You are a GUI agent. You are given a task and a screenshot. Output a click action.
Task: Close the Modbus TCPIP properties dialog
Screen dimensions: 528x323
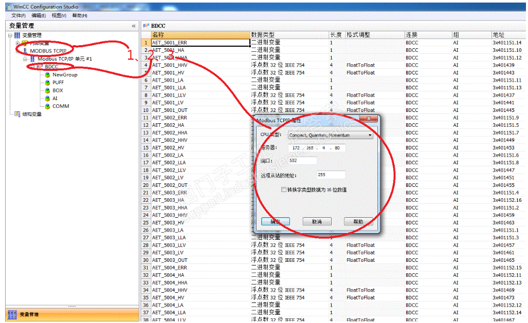click(369, 119)
